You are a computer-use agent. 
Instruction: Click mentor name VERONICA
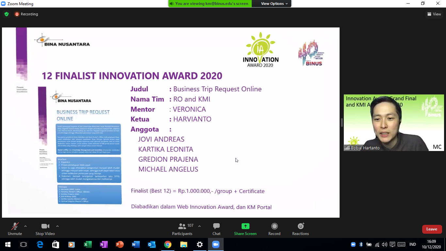pos(189,109)
